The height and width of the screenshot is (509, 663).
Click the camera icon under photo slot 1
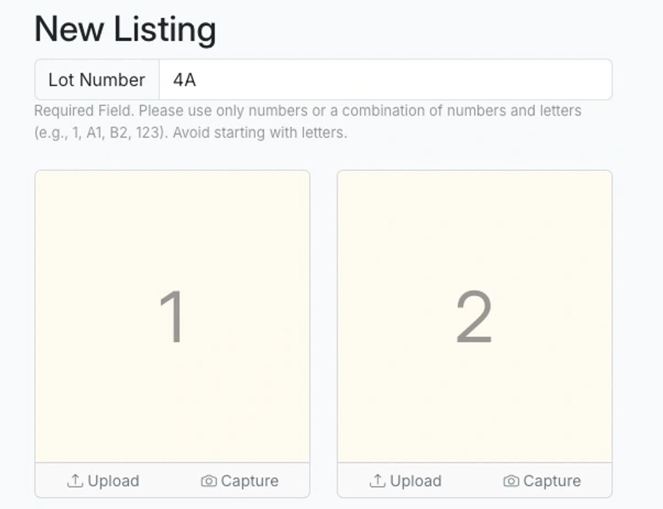pyautogui.click(x=209, y=481)
